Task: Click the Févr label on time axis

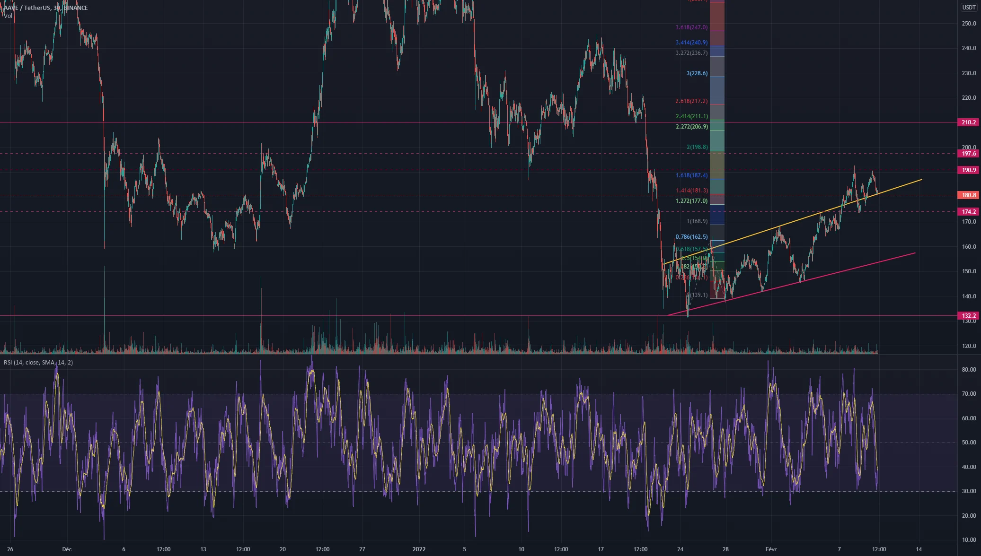Action: coord(771,549)
